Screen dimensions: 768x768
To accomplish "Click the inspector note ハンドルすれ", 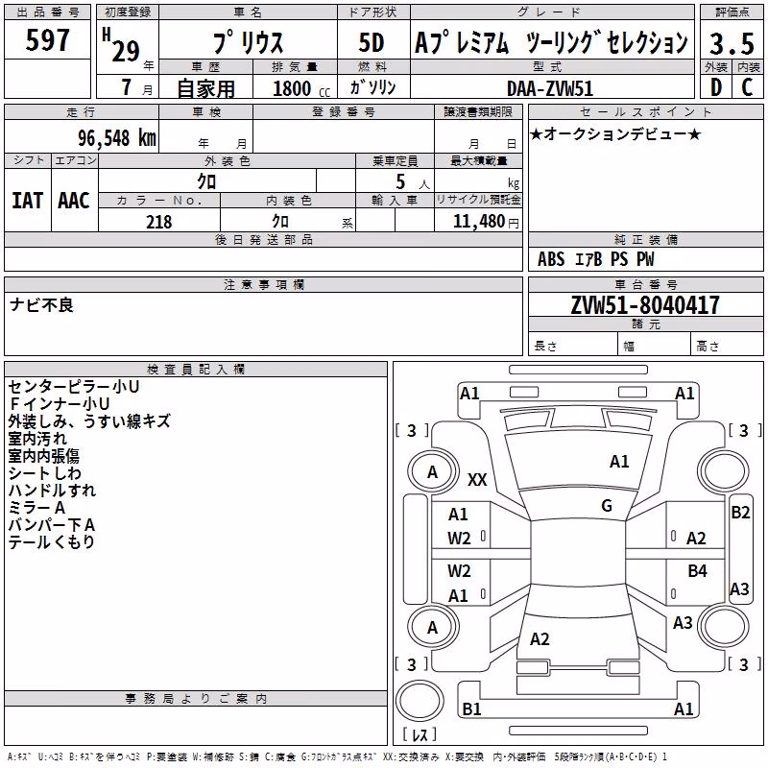I will 52,490.
